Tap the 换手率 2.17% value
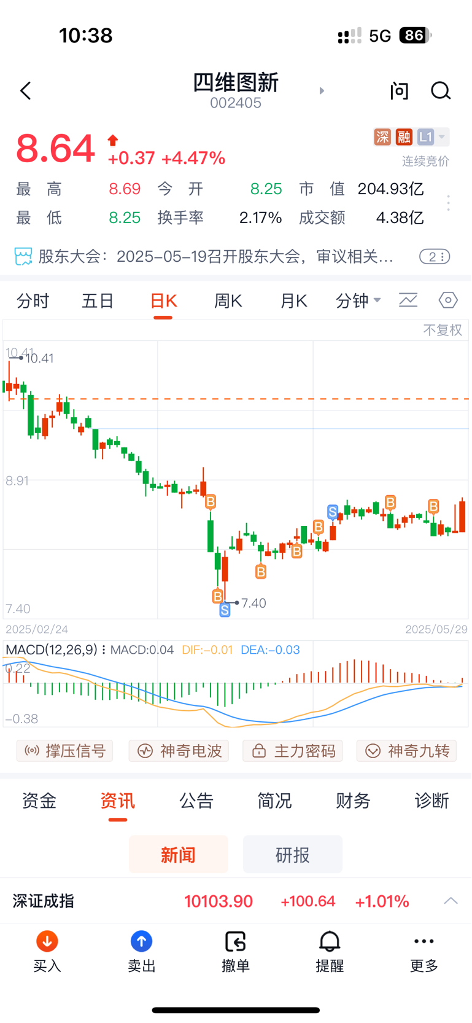 point(260,218)
